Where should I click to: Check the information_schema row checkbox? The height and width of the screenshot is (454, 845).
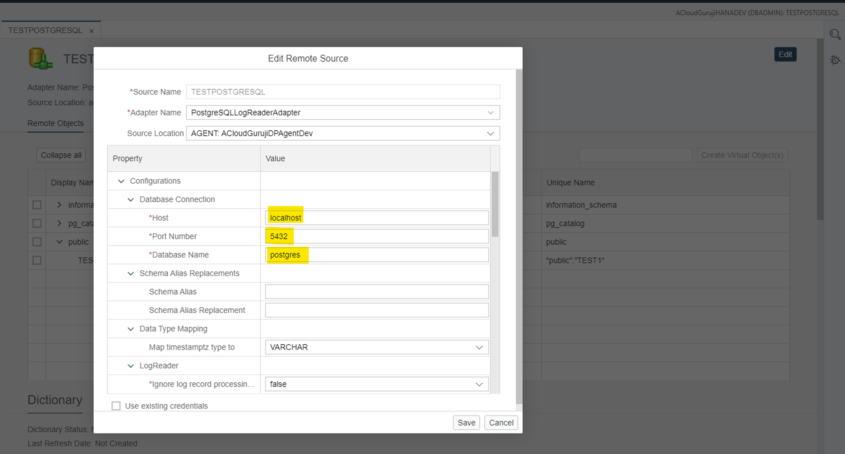pos(37,205)
